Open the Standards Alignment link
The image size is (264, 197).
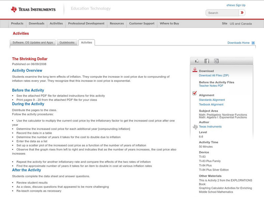(212, 100)
